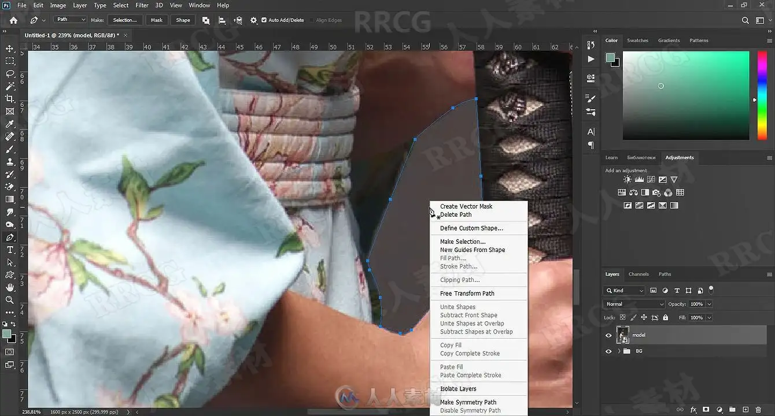The image size is (775, 416).
Task: Open the Pen tool preset picker arrow
Action: coord(44,20)
